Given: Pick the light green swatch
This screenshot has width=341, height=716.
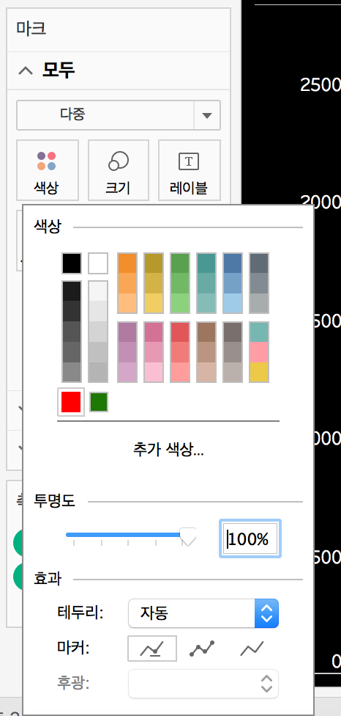Looking at the screenshot, I should click(x=180, y=303).
